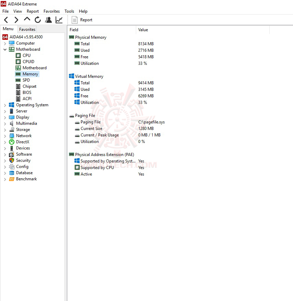Select the Memory module icon in tree

[x=18, y=74]
